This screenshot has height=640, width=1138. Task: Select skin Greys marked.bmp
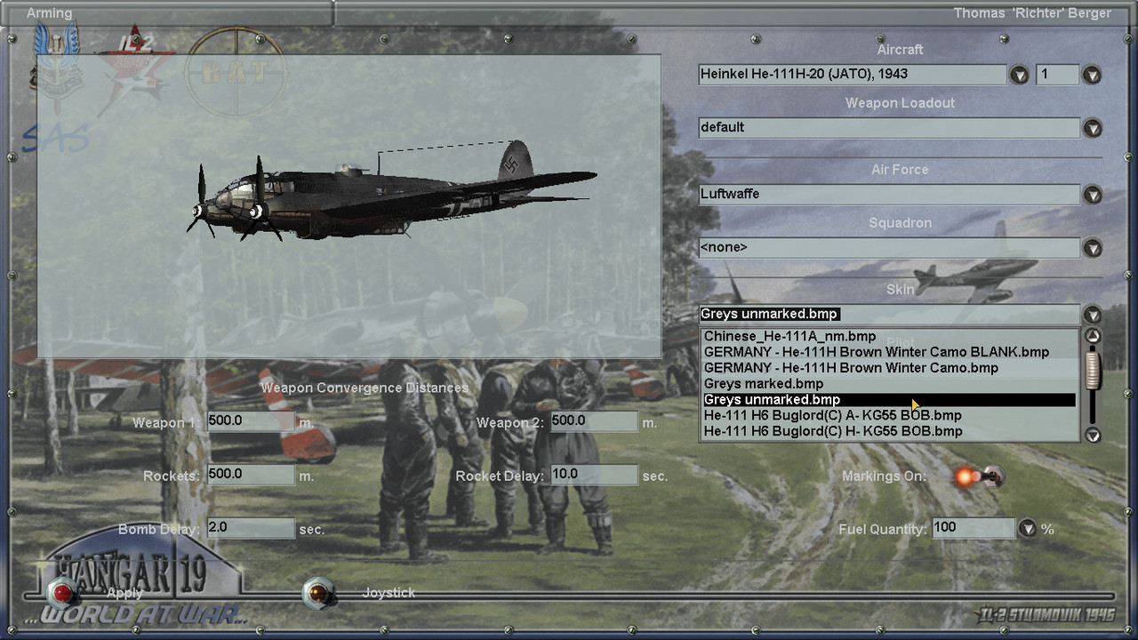point(889,384)
